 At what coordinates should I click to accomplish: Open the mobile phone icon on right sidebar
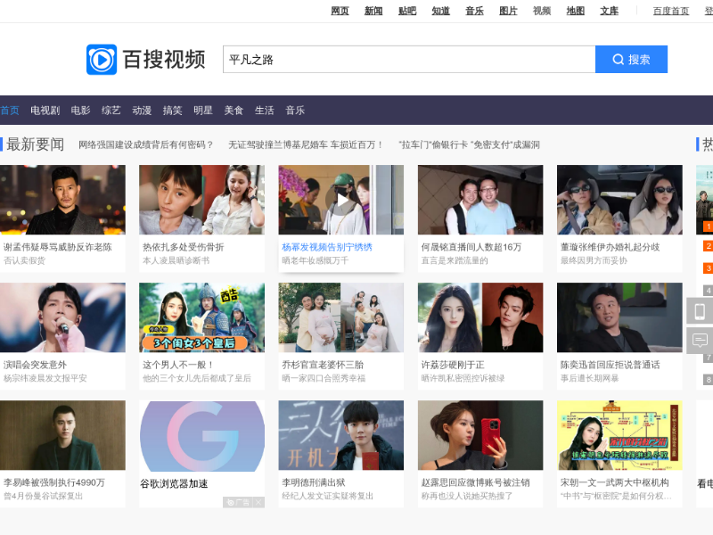tap(700, 311)
